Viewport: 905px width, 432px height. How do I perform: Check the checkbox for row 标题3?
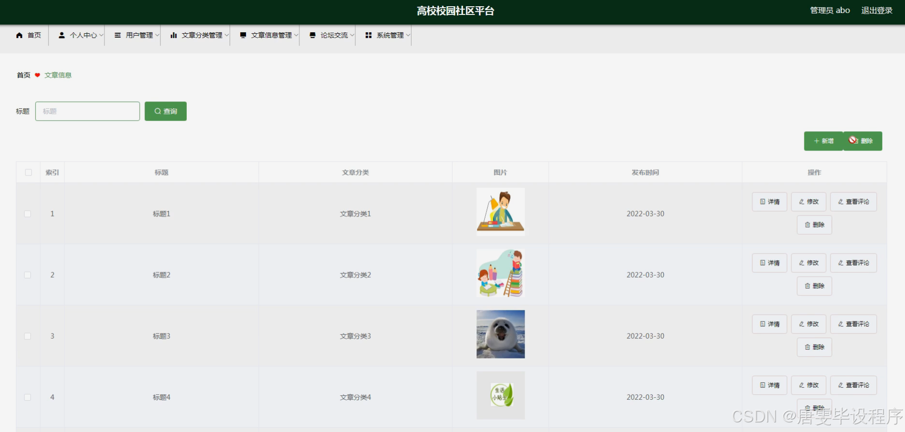pos(27,336)
